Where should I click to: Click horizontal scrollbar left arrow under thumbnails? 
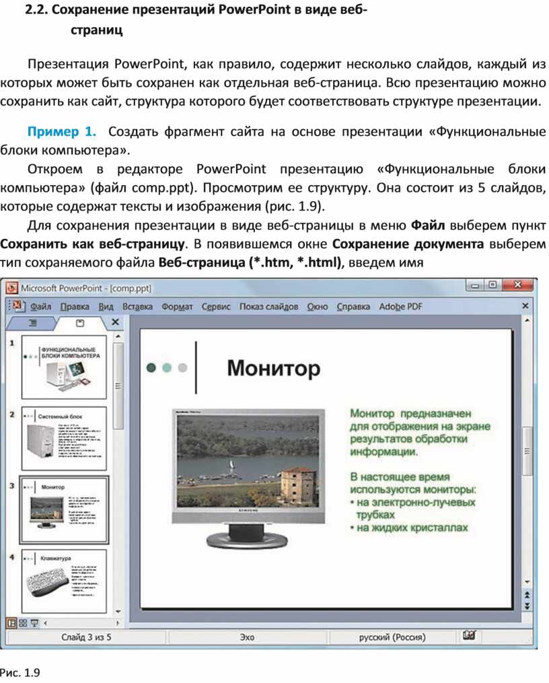pos(45,623)
